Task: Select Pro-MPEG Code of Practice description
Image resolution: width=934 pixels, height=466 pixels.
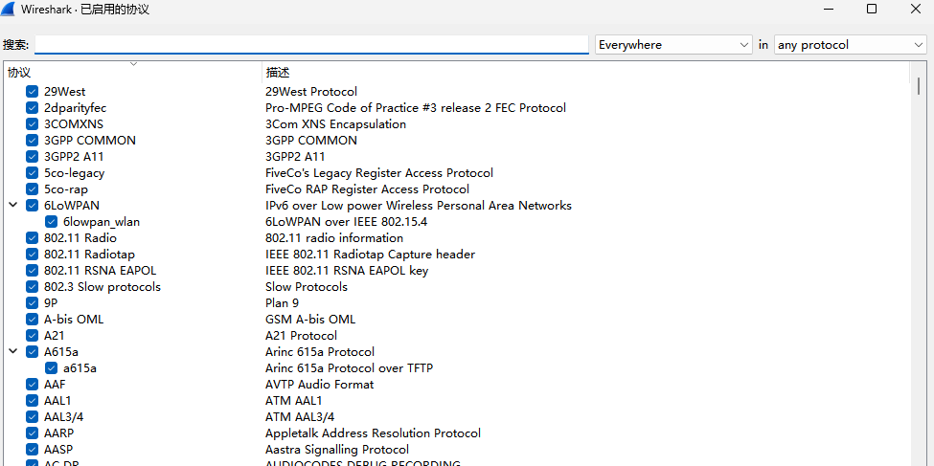Action: click(415, 108)
